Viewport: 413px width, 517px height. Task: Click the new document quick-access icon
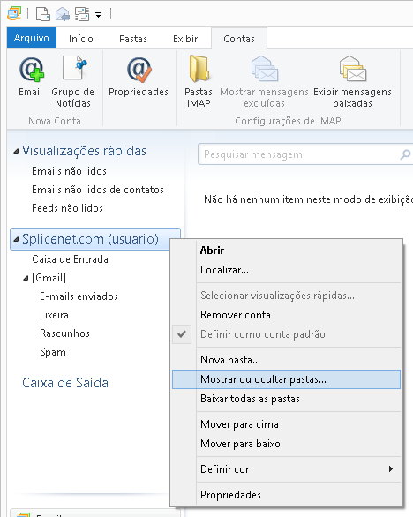43,14
